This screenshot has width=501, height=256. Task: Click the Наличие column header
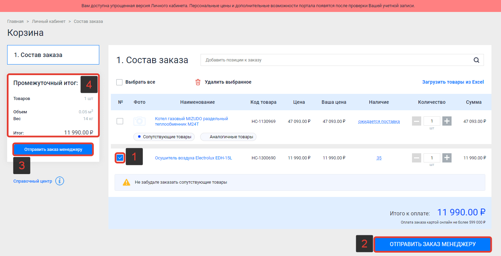pyautogui.click(x=379, y=102)
